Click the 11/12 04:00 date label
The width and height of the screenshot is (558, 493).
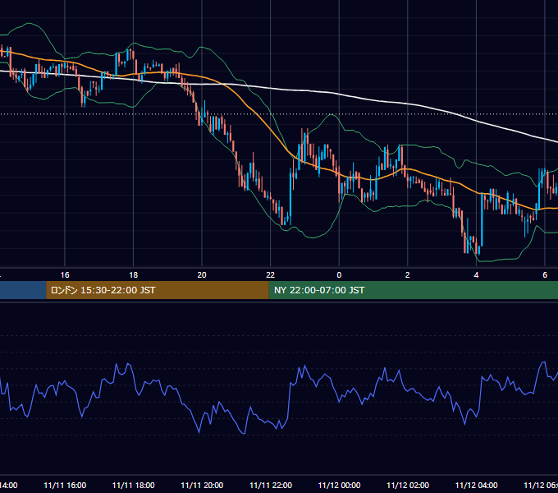477,485
